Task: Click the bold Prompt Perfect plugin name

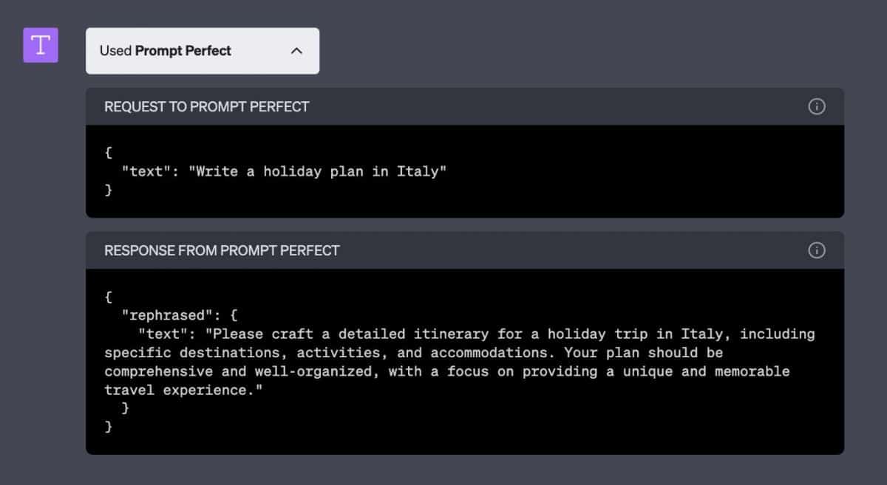Action: (183, 51)
